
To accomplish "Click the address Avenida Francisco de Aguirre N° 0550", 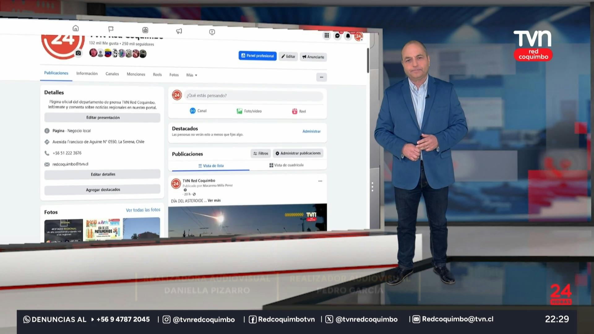I will click(x=98, y=142).
